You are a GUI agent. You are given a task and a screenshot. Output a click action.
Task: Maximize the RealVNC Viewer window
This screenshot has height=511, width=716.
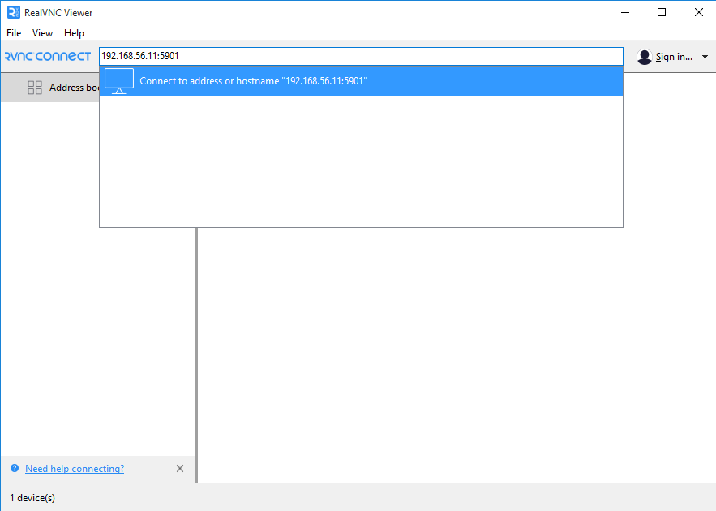[662, 12]
